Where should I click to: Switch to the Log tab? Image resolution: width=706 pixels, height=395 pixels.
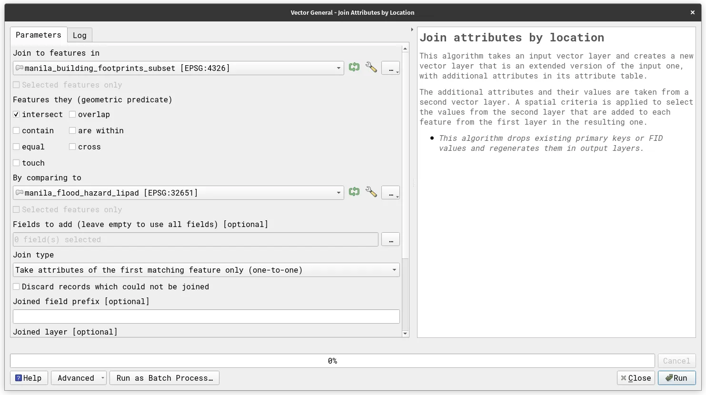coord(80,35)
